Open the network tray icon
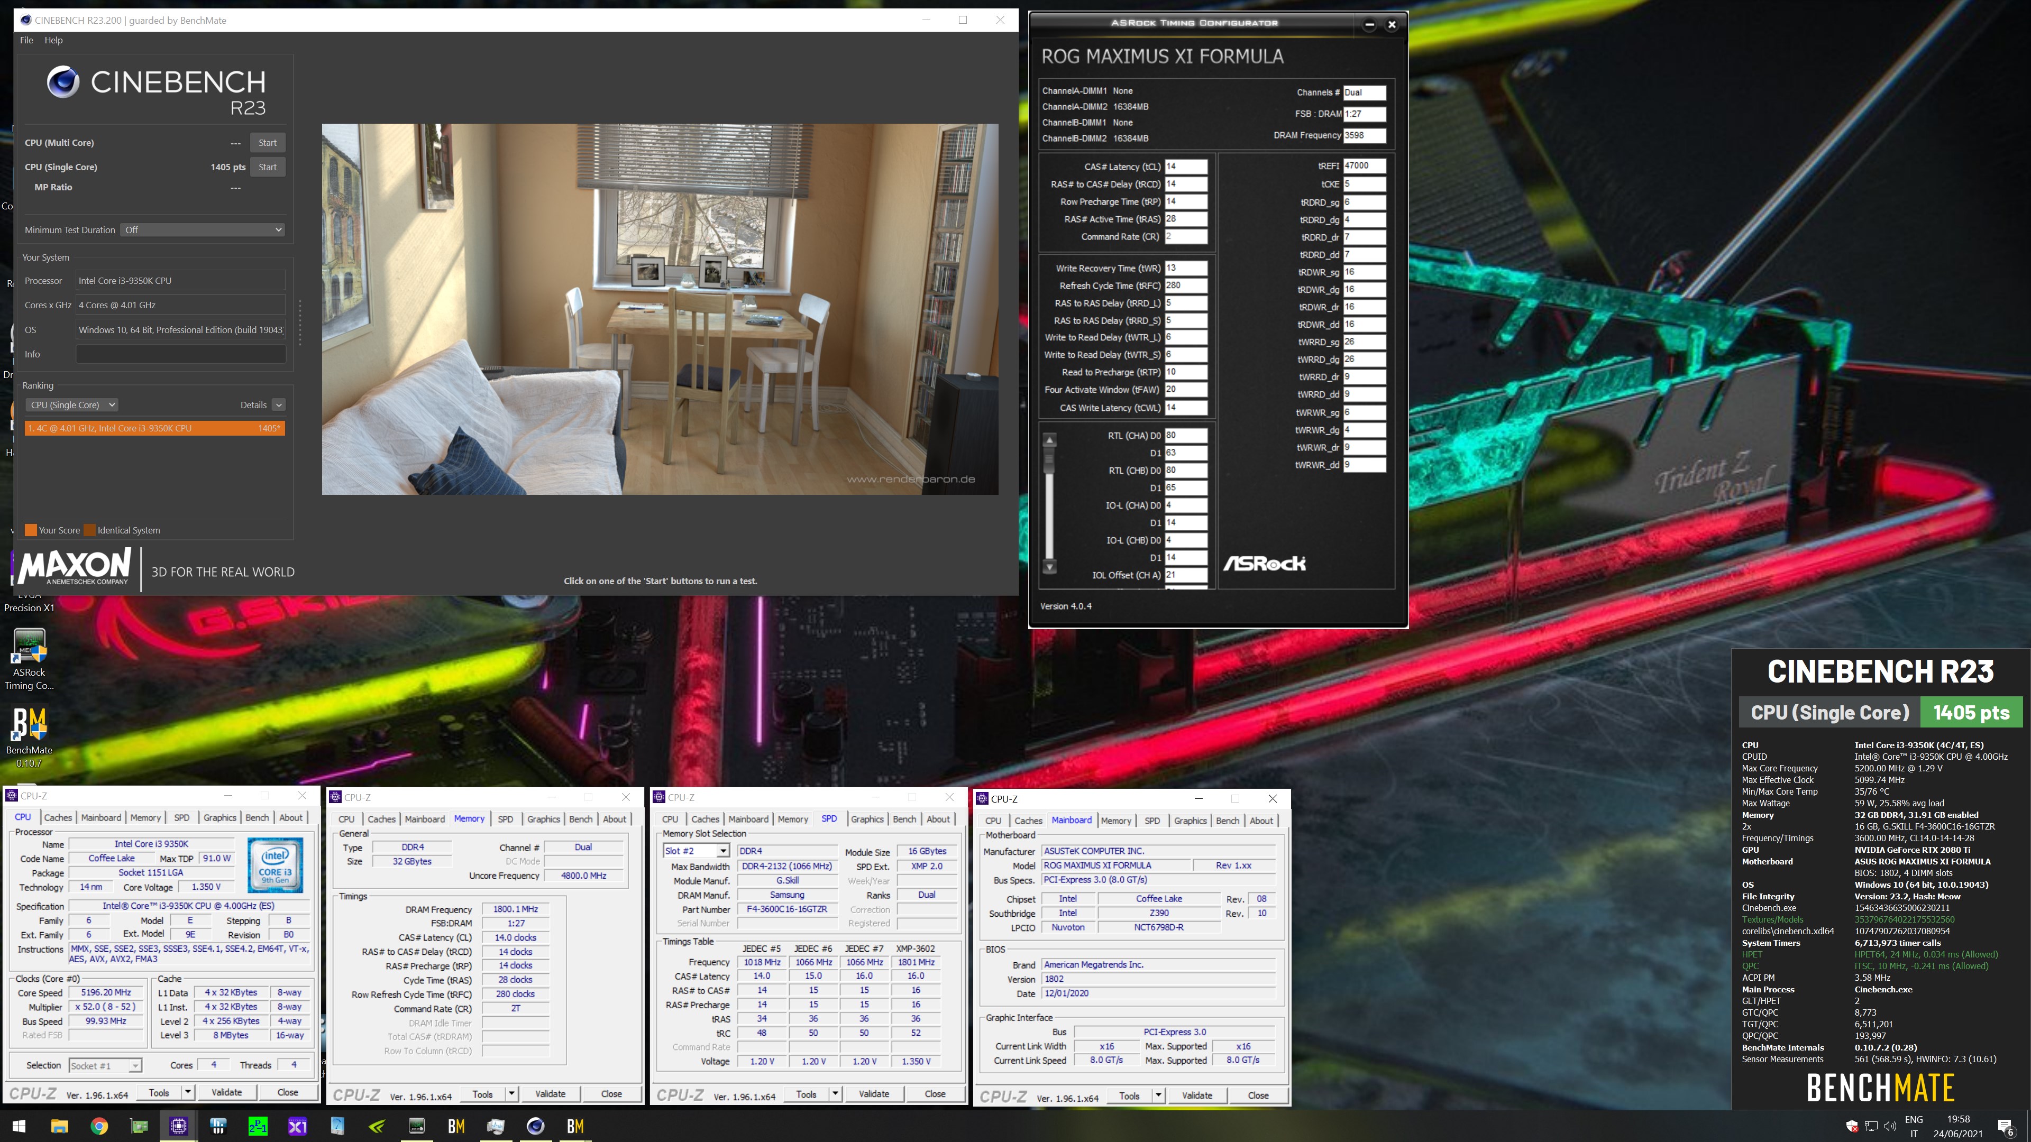 pyautogui.click(x=1871, y=1126)
